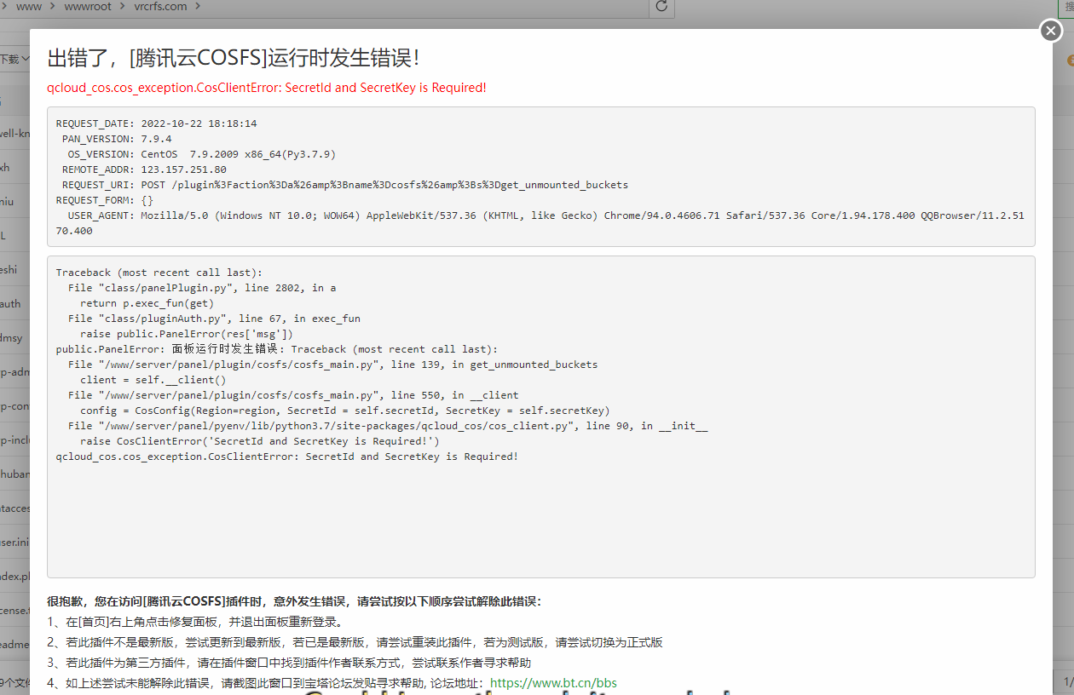The height and width of the screenshot is (695, 1074).
Task: Click step 2 about updating the plugin
Action: tap(355, 642)
